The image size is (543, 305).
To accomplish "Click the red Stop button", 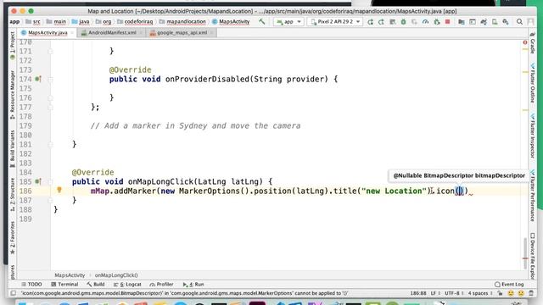I will point(447,22).
